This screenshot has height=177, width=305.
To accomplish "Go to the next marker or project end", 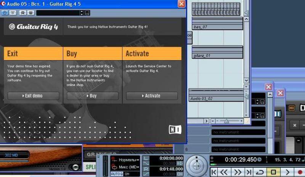I will [x=249, y=172].
